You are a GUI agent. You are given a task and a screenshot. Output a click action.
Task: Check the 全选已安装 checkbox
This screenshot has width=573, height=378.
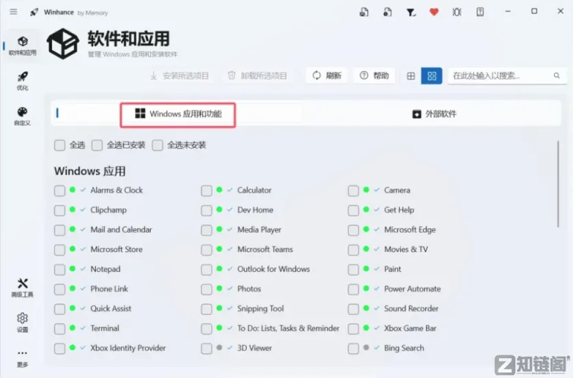point(97,145)
